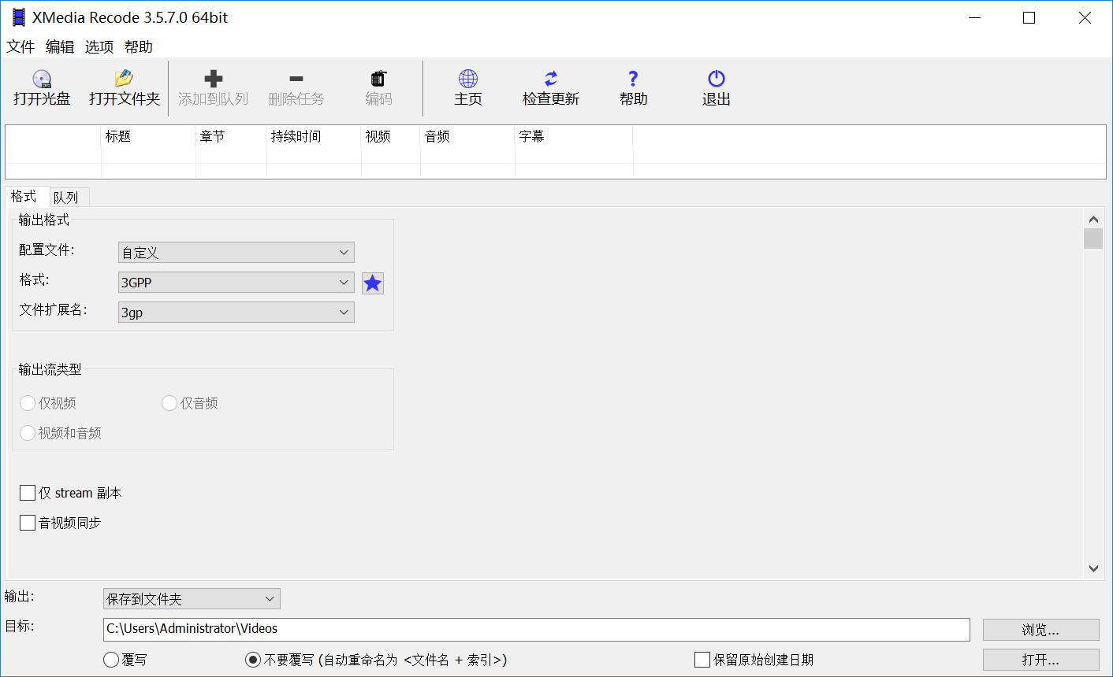Click the Exit (退出) power icon
The height and width of the screenshot is (677, 1113).
pyautogui.click(x=717, y=79)
